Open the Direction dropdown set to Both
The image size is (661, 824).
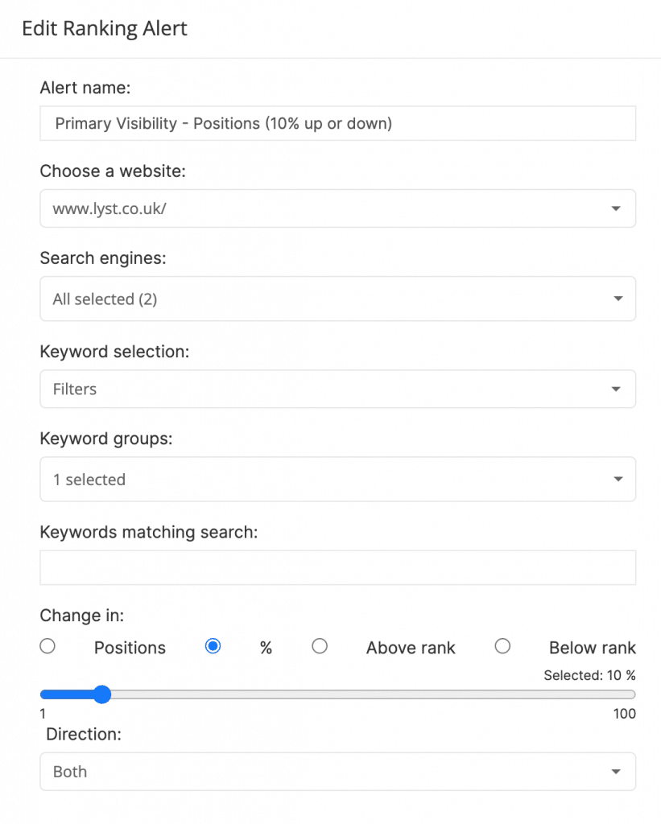coord(337,772)
